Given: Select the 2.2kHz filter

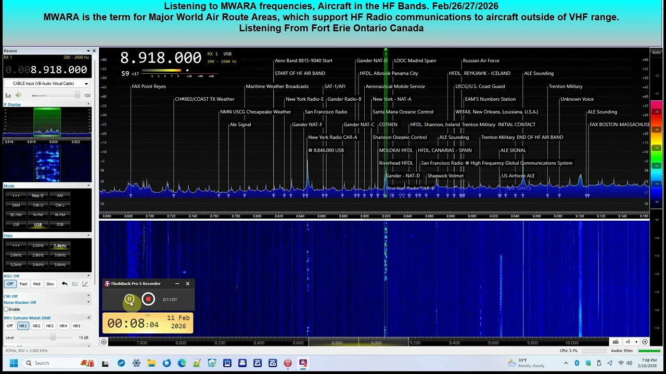Looking at the screenshot, I should [x=38, y=245].
